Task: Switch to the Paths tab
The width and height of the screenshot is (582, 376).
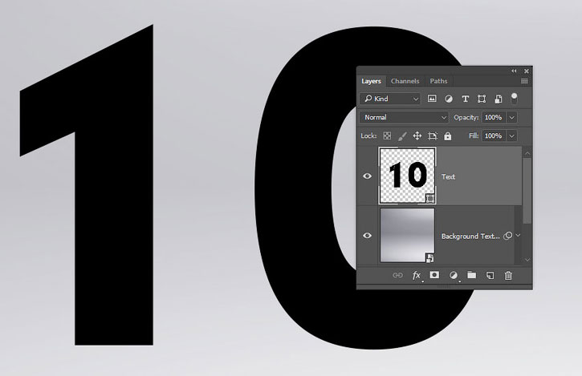Action: [x=438, y=81]
